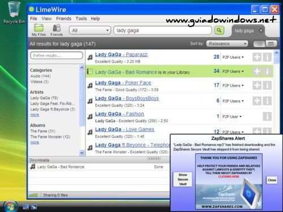283x212 pixels.
Task: Click the info icon for Poker Face
Action: pos(267,85)
